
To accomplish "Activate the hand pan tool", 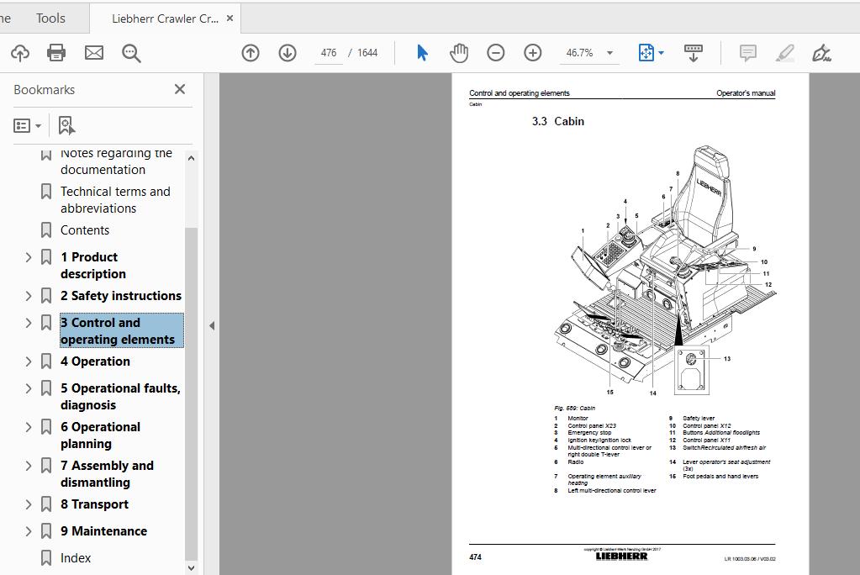I will [459, 53].
